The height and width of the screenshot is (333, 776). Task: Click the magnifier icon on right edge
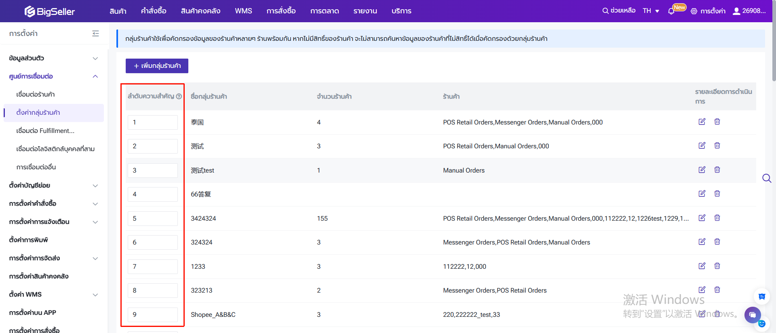[766, 178]
